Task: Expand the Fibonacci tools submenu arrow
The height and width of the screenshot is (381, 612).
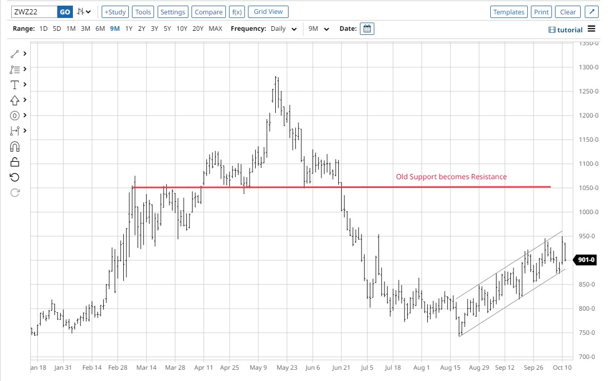Action: 25,69
